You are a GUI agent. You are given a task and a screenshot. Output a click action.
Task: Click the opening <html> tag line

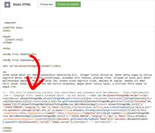pyautogui.click(x=6, y=31)
